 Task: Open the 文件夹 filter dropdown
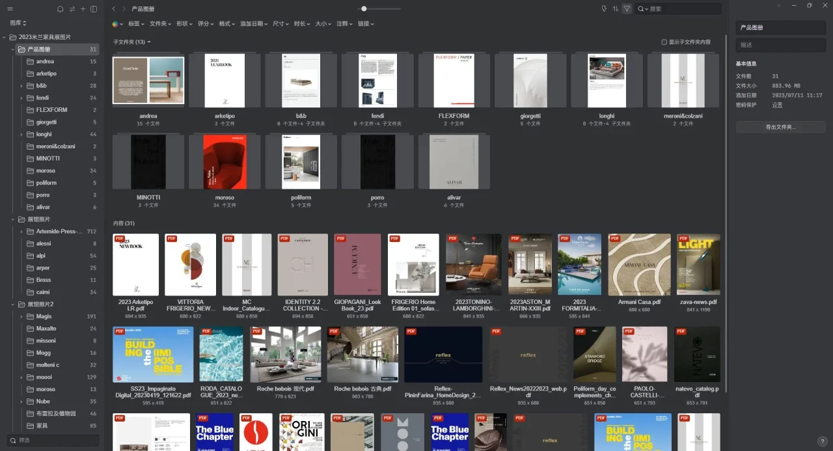(160, 24)
